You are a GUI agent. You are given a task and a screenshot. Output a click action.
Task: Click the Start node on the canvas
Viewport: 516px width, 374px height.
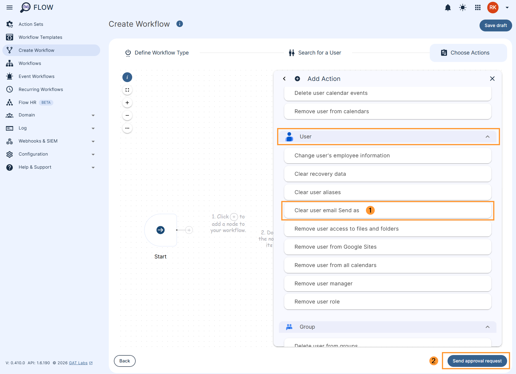(160, 230)
